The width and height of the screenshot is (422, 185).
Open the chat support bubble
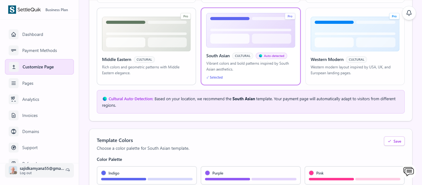coord(408,171)
